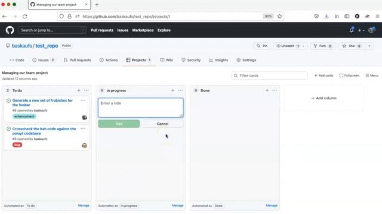Pin the repository
The image size is (382, 214).
[262, 46]
